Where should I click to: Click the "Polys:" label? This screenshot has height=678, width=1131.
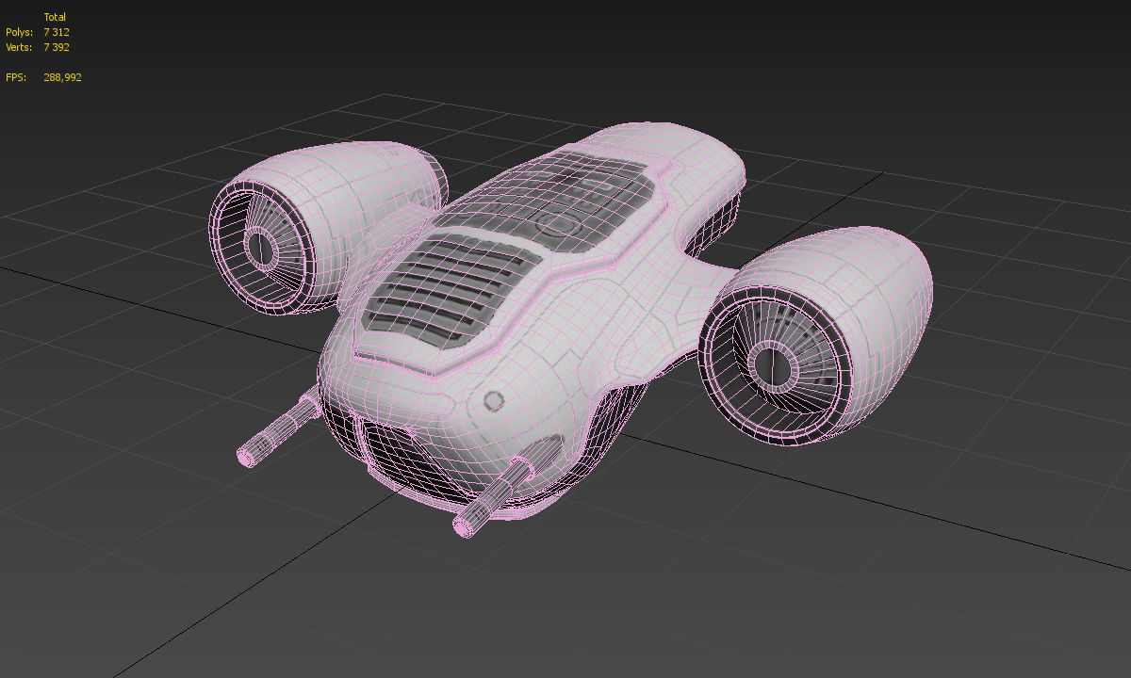(19, 32)
